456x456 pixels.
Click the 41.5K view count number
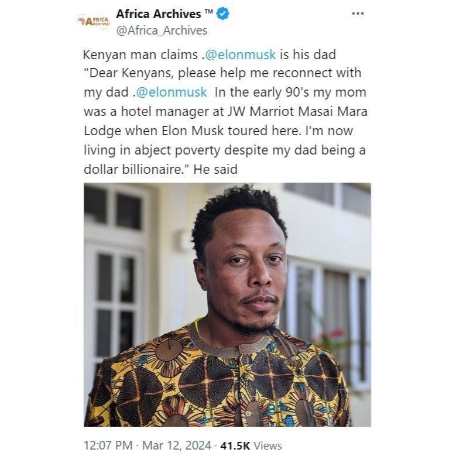(234, 446)
